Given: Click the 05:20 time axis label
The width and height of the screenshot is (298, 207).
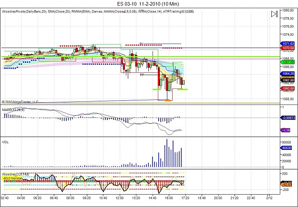Looking at the screenshot, I should (x=38, y=198).
